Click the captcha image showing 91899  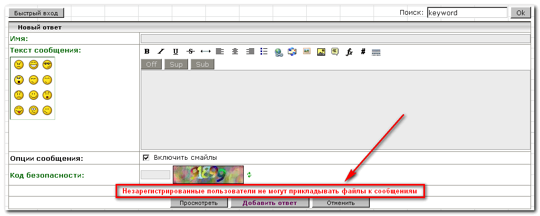[208, 174]
